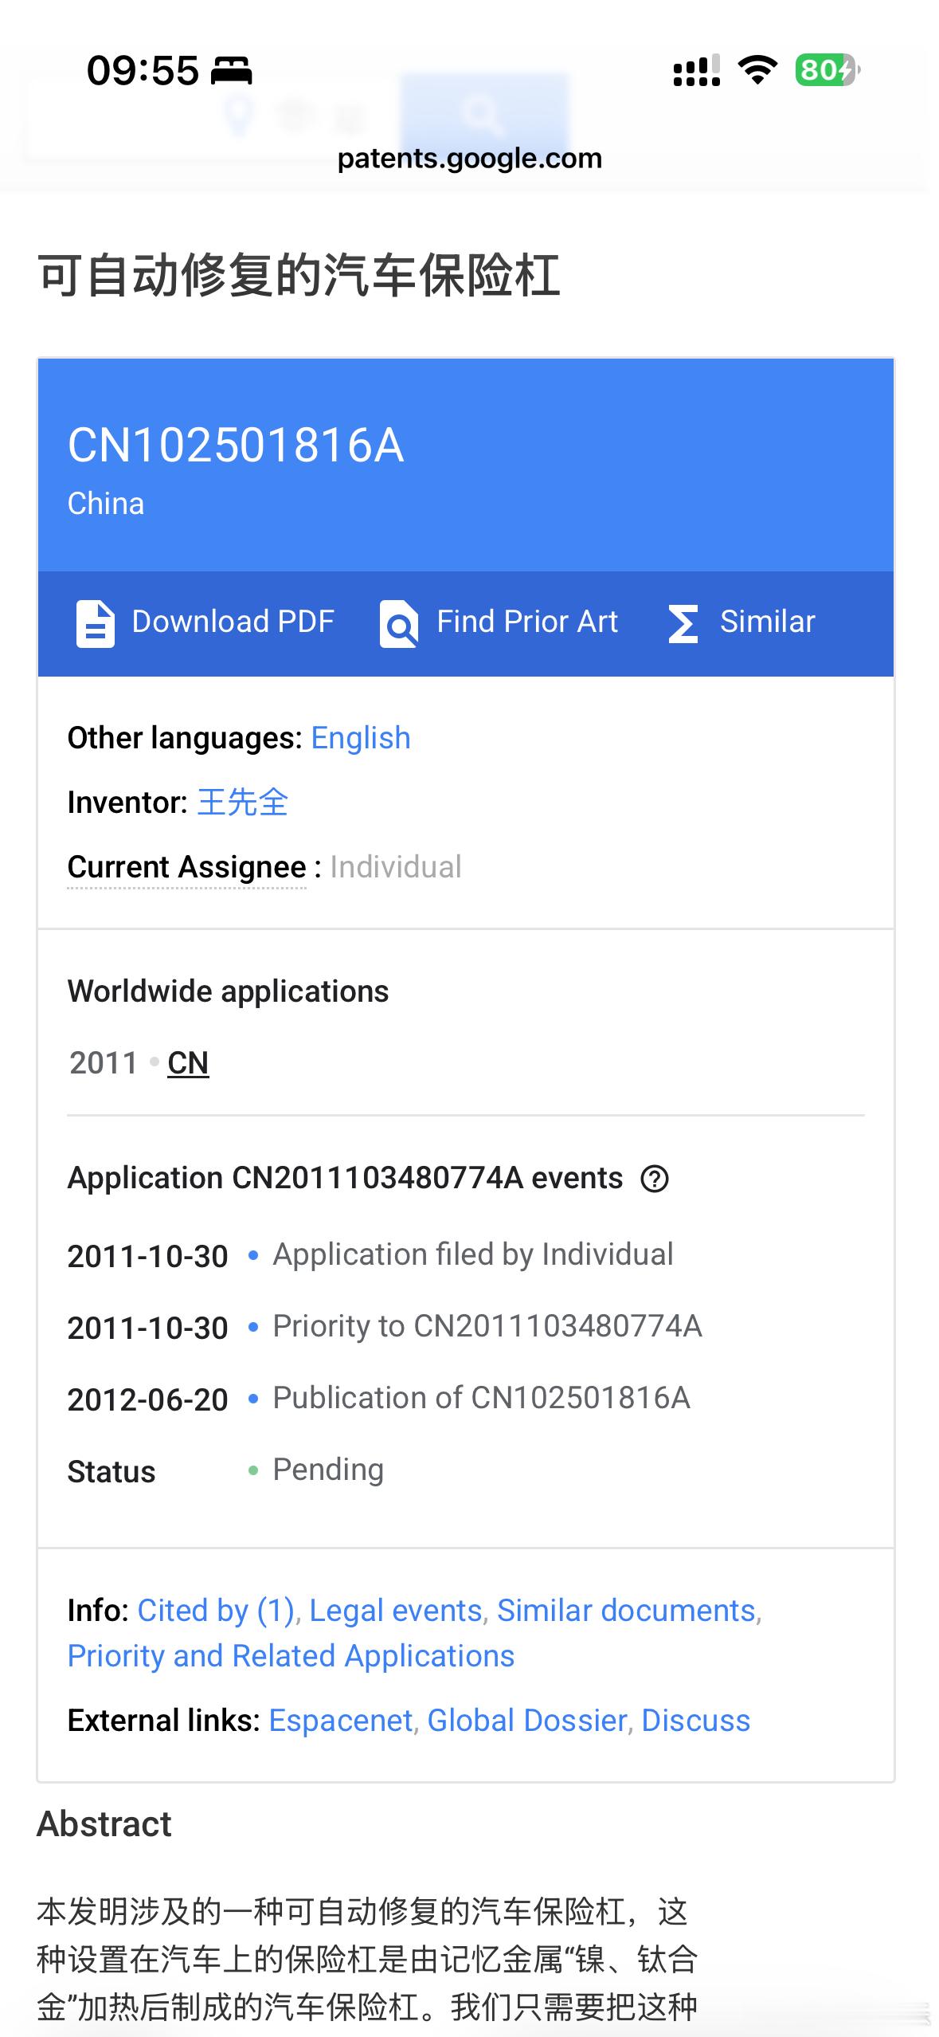Tap the patent title 可自动修复的汽车保险杠
Viewport: 939px width, 2037px height.
tap(299, 276)
